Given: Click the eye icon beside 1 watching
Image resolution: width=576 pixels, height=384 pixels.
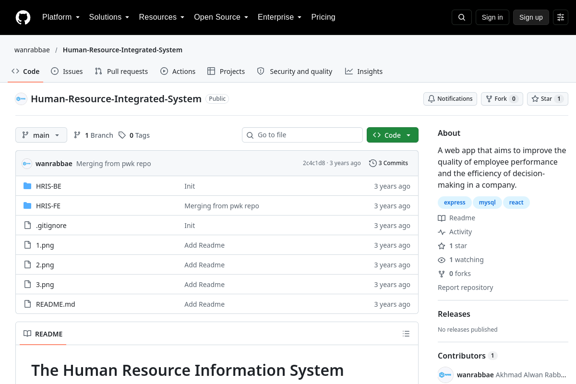Looking at the screenshot, I should [x=442, y=260].
